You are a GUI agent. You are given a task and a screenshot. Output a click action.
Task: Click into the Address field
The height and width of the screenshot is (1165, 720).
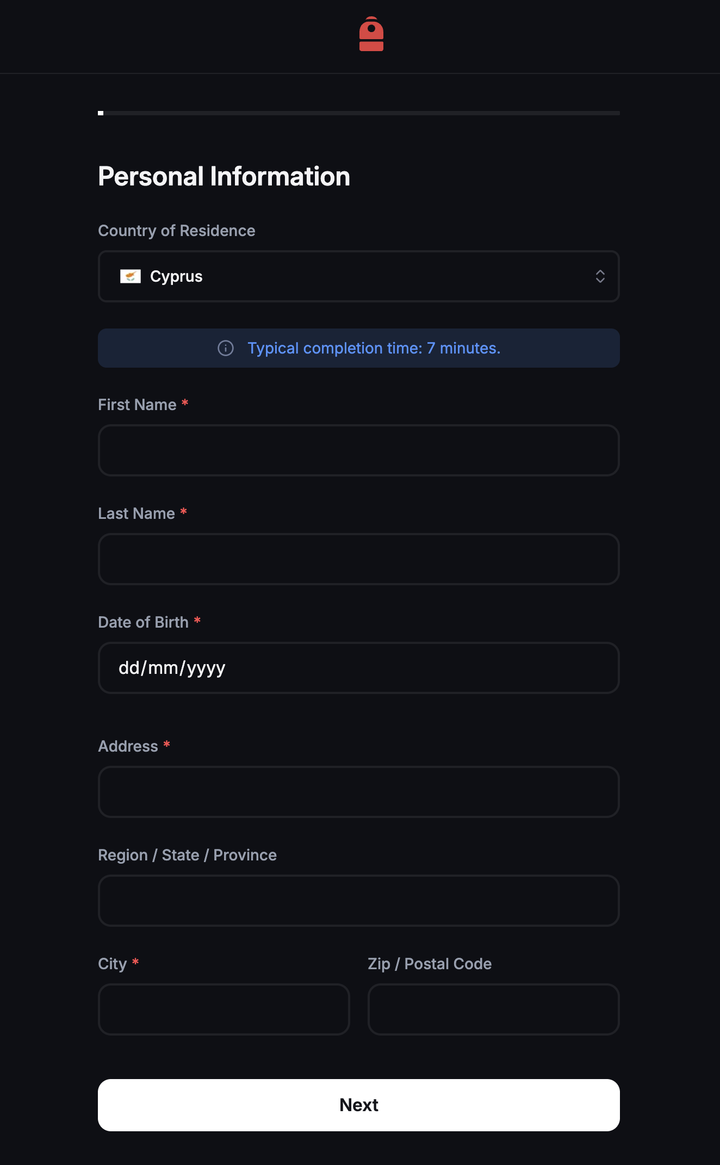point(359,792)
